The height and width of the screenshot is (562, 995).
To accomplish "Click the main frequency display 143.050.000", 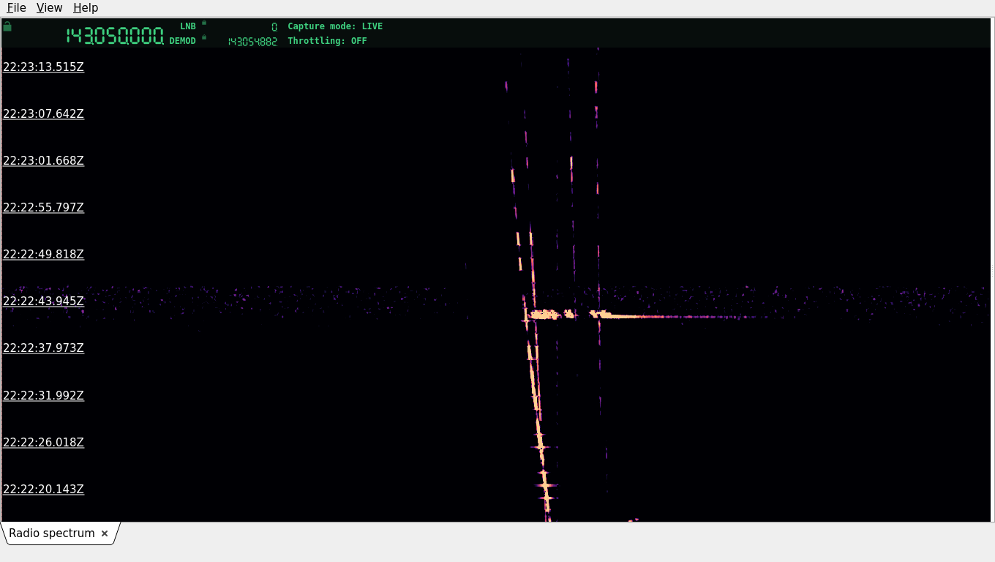I will (115, 36).
